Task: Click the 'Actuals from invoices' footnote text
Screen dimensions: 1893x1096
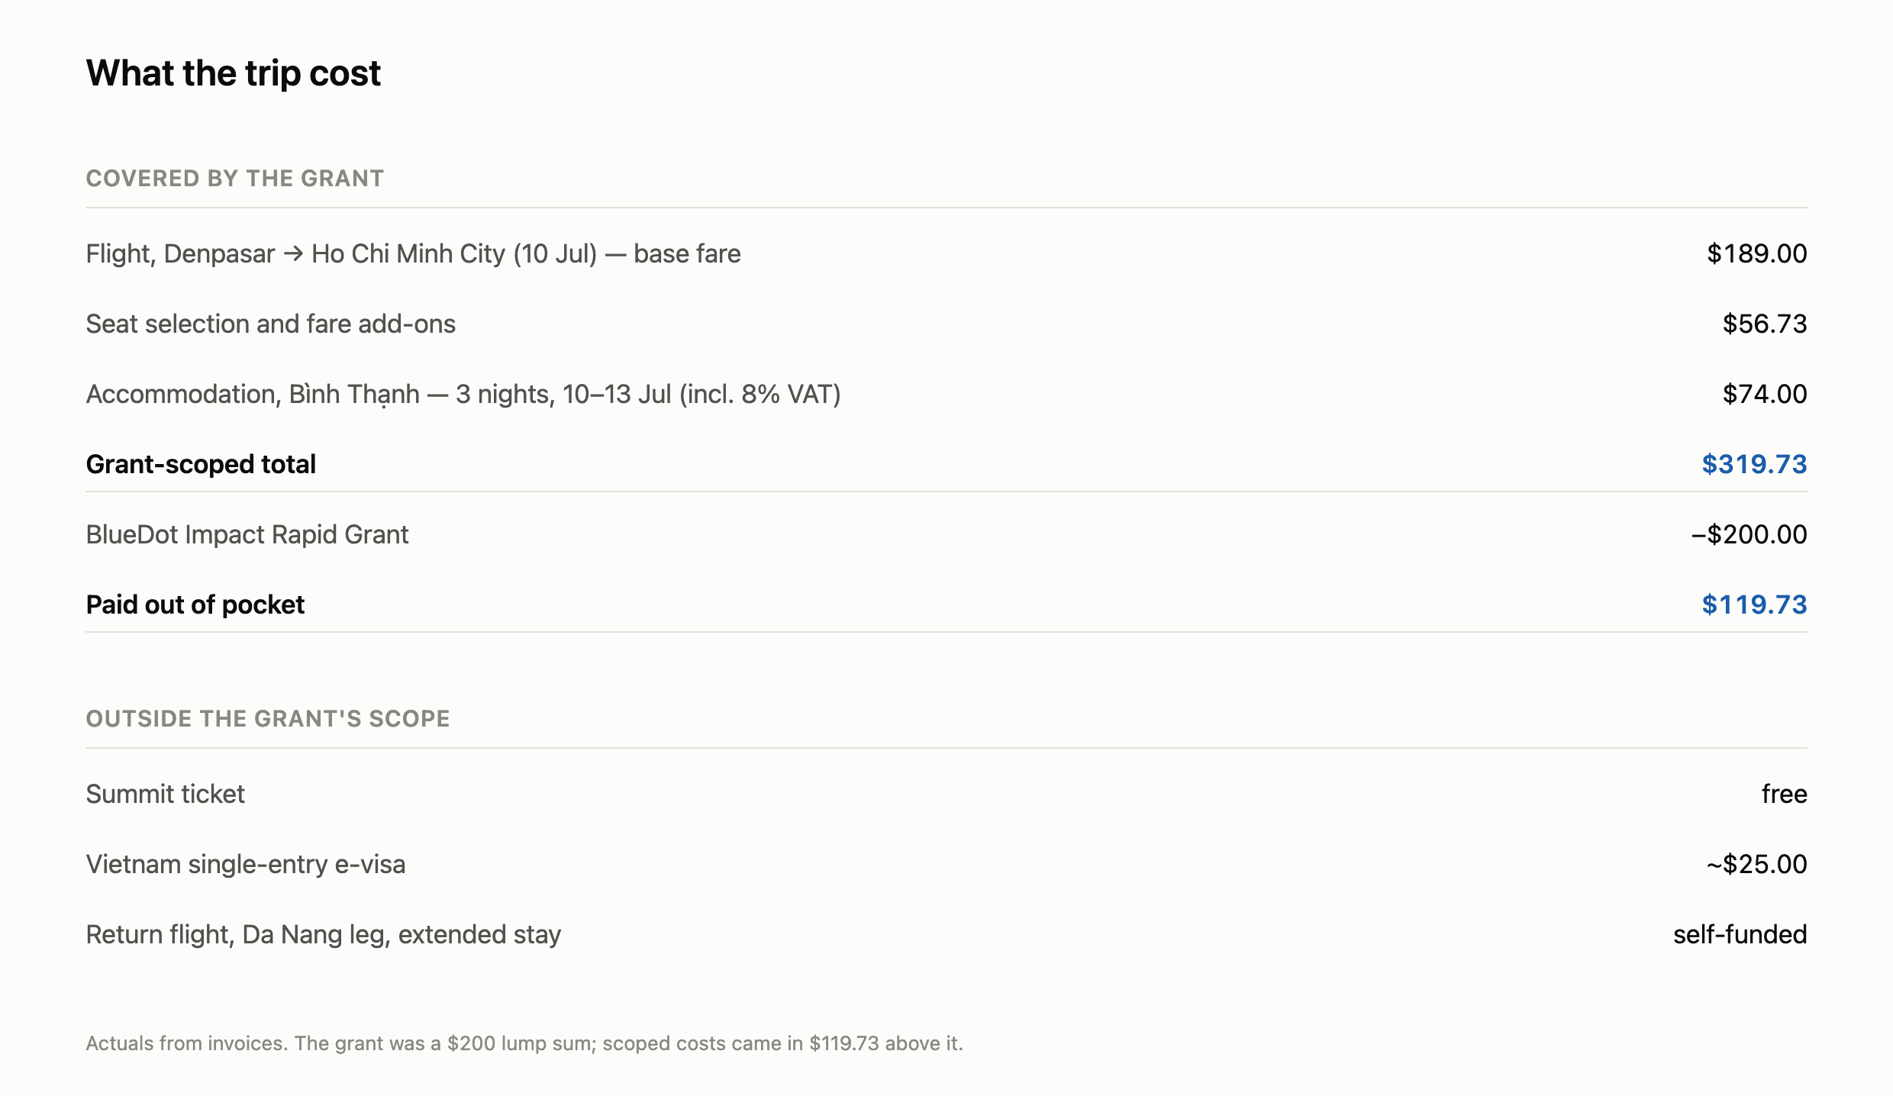Action: point(524,1043)
